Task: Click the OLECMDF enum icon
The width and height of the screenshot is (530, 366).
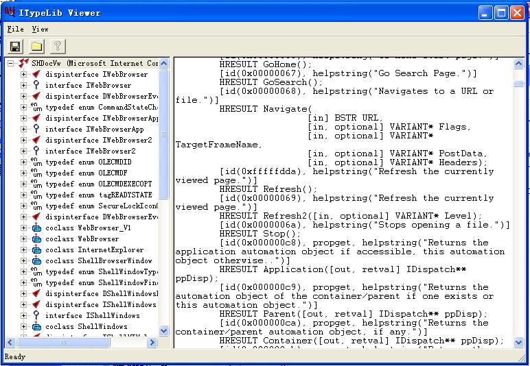Action: click(x=36, y=173)
